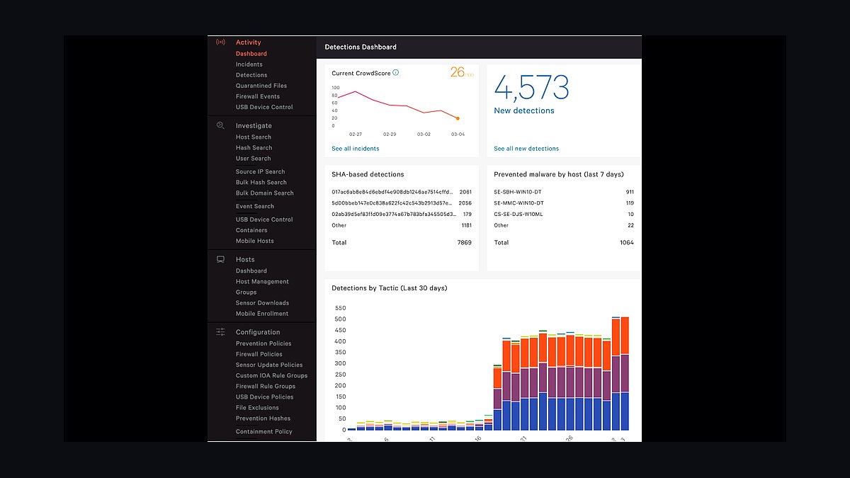Open Prevention Hashes

point(263,419)
